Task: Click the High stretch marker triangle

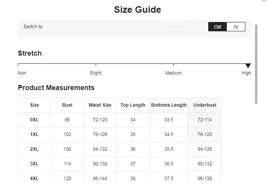Action: pos(248,66)
